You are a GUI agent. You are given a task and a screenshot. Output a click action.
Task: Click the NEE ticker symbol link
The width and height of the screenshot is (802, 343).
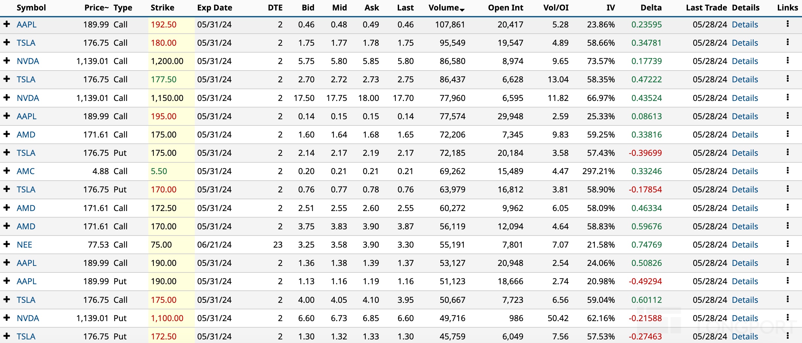25,245
